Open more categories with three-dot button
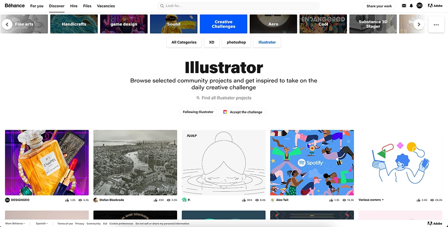 436,24
